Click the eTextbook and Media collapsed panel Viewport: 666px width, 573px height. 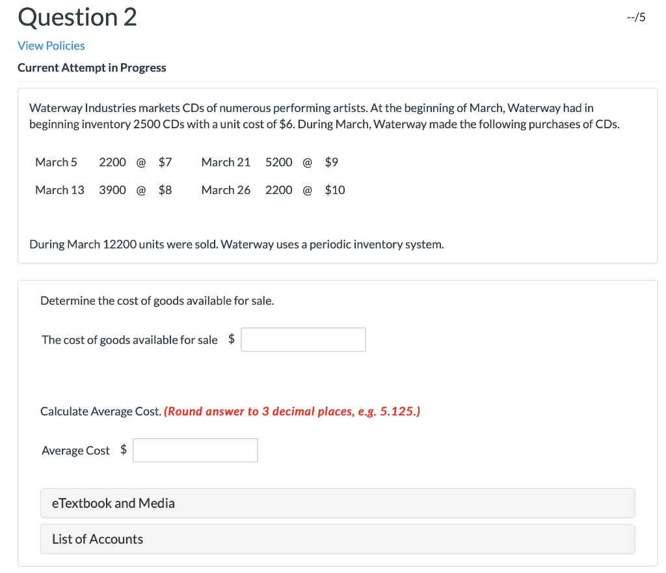pyautogui.click(x=338, y=503)
